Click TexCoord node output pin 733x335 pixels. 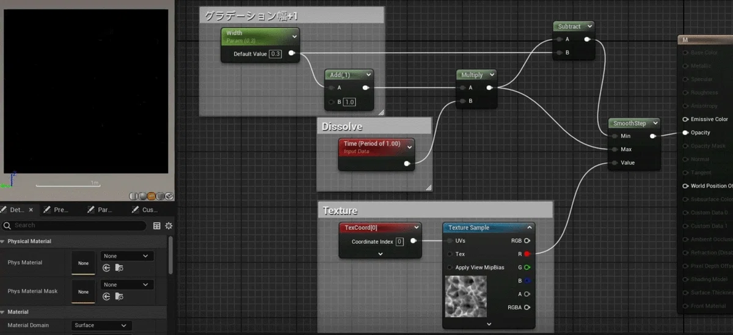pos(414,241)
